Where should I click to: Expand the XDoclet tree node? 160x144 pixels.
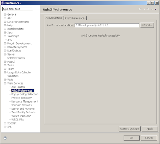(5, 123)
